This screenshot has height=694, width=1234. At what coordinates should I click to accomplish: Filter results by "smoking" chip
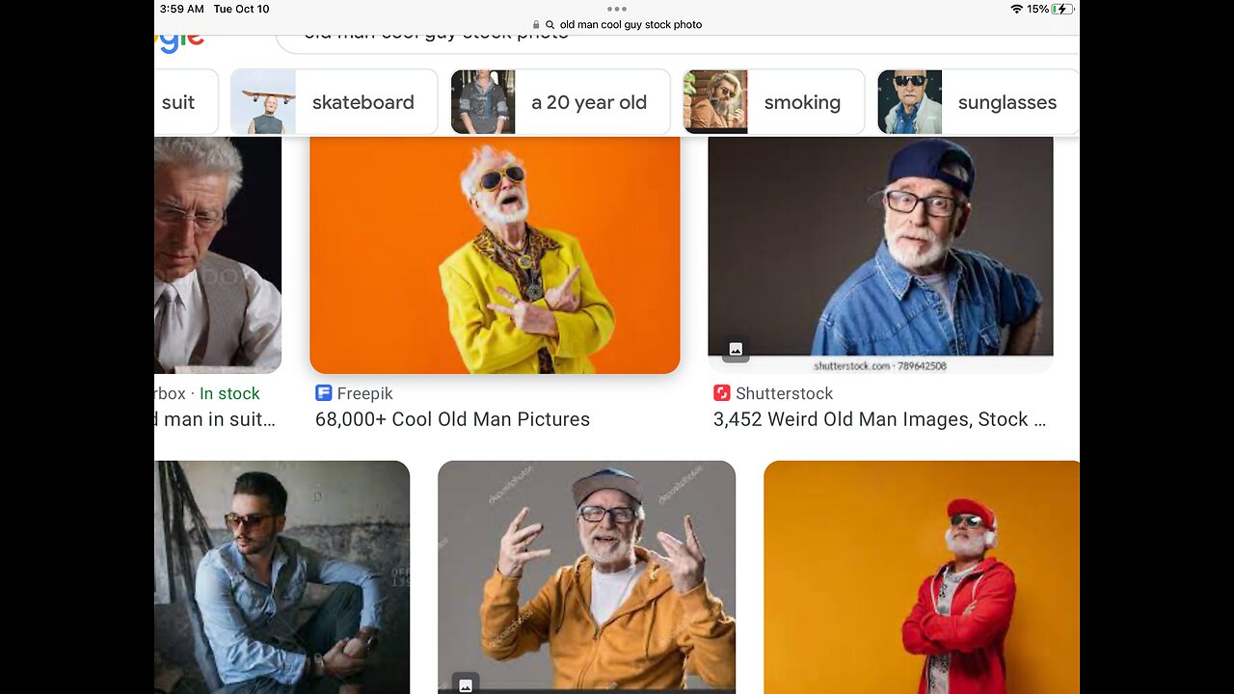773,102
